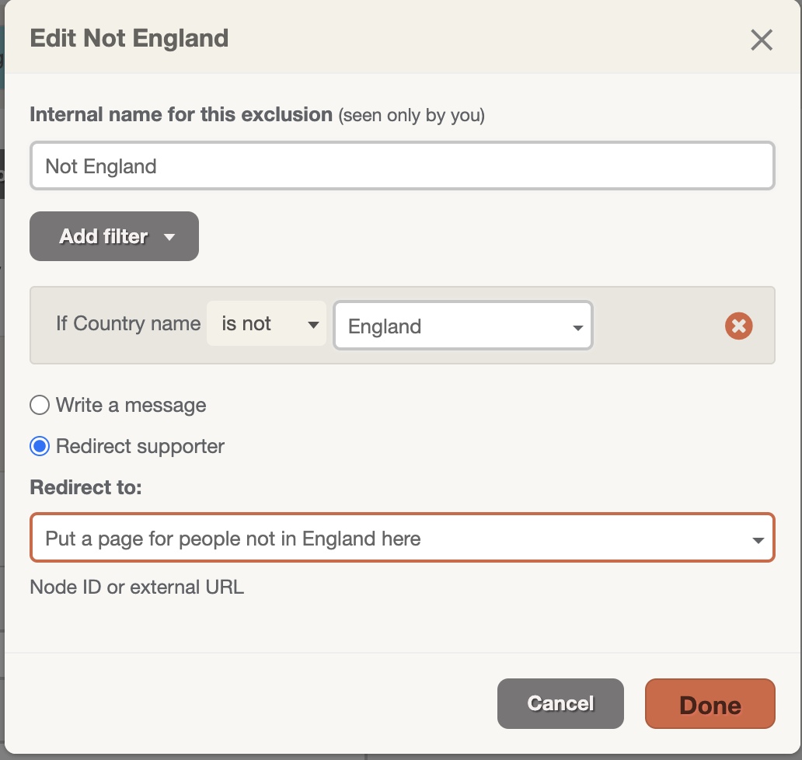
Task: Open the Redirect to page dropdown
Action: point(403,538)
